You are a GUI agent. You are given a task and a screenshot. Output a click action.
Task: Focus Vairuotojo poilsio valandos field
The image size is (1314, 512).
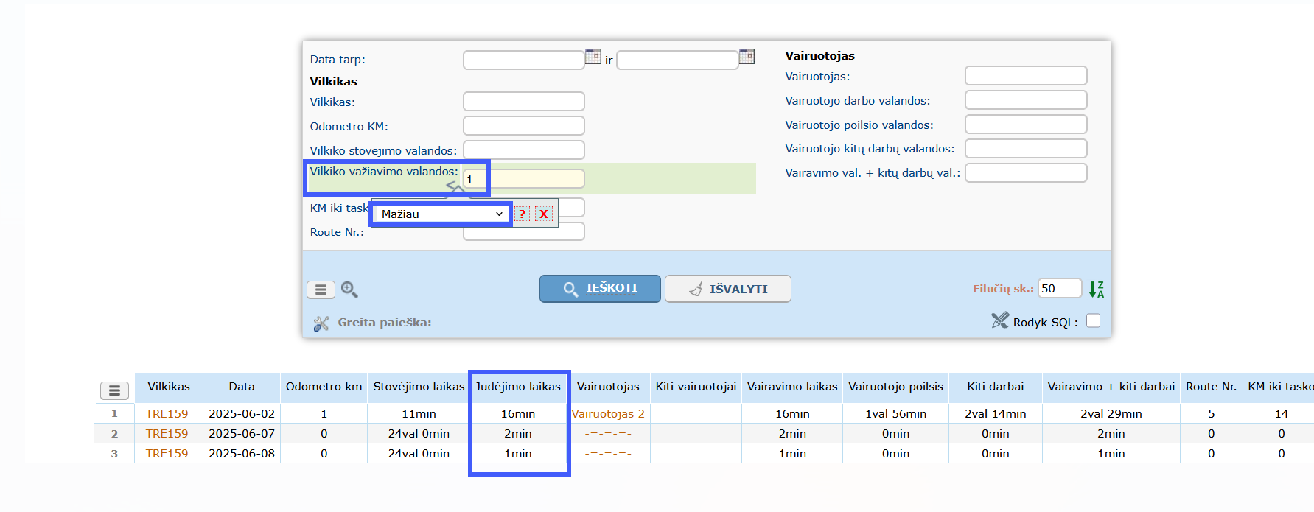coord(1026,124)
